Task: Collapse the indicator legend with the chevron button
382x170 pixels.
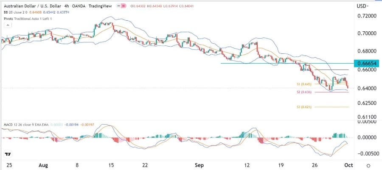Action: (x=8, y=25)
